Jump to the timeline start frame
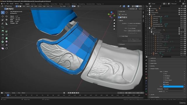Viewport: 187px width, 105px height. click(x=69, y=93)
